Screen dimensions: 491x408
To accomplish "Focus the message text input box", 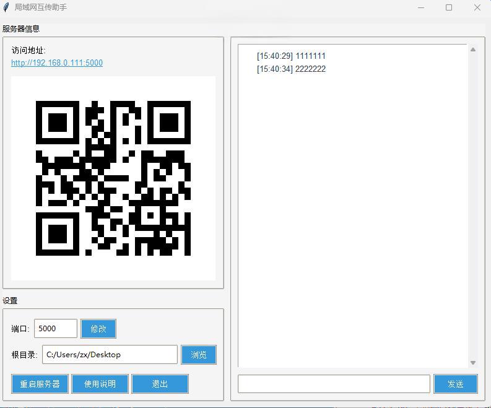I will [334, 384].
